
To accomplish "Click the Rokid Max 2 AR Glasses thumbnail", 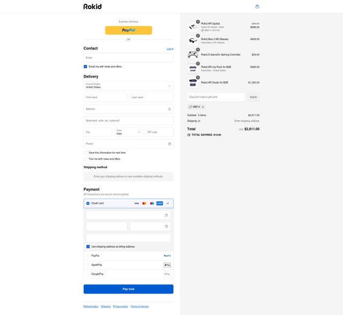I will tap(193, 40).
